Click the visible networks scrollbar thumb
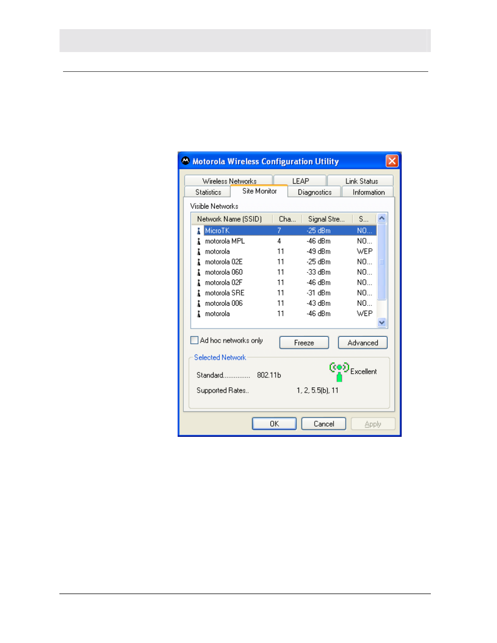 point(382,262)
